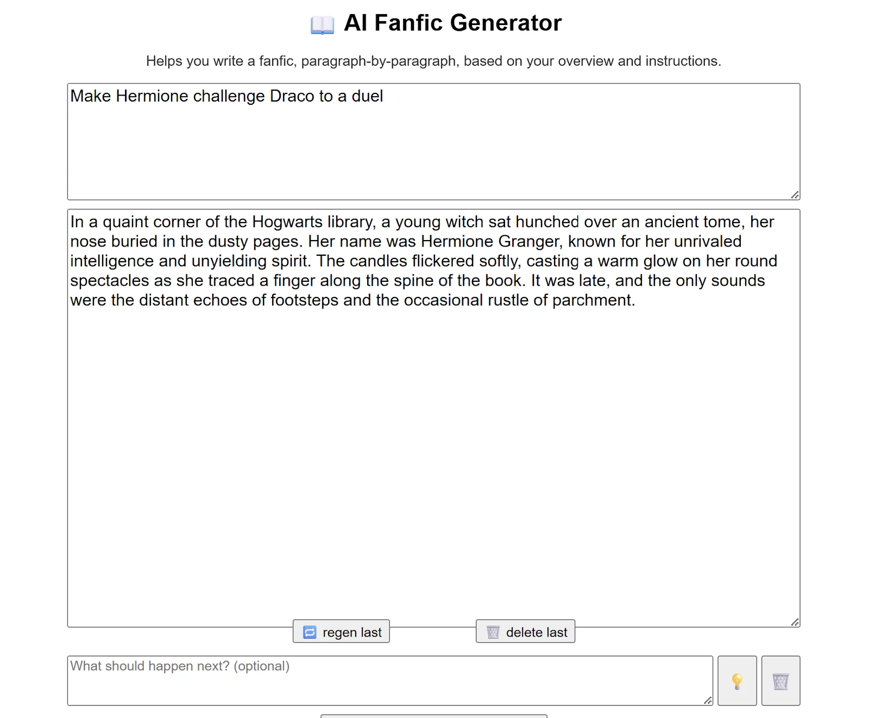Click the resize handle of the overview box
Screen dimensions: 869x718
coord(795,195)
